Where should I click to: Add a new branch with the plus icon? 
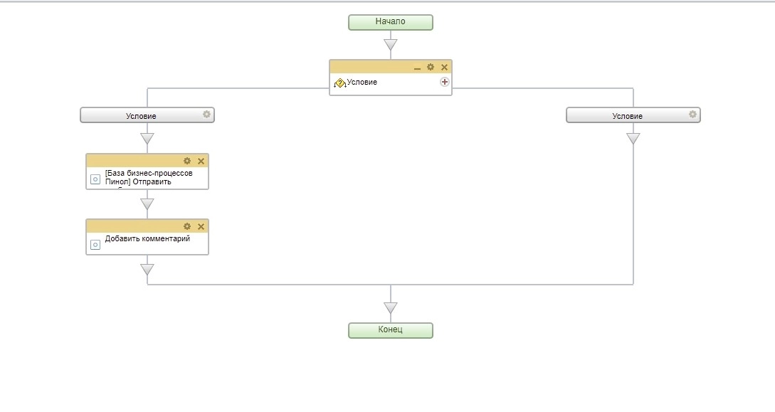coord(445,82)
